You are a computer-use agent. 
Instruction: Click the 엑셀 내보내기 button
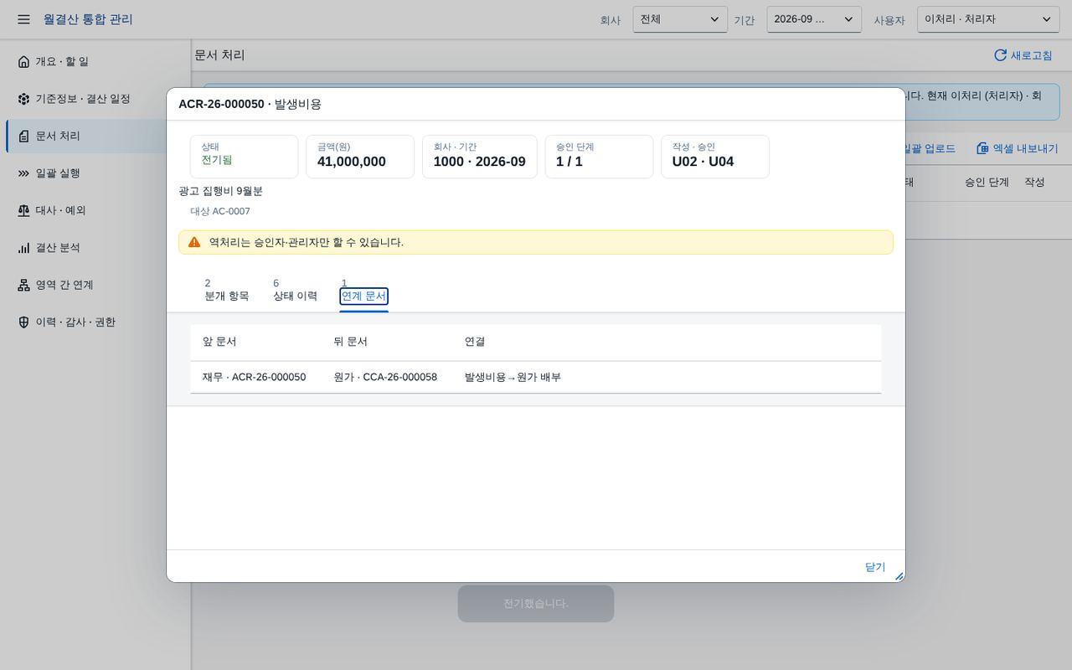1018,148
